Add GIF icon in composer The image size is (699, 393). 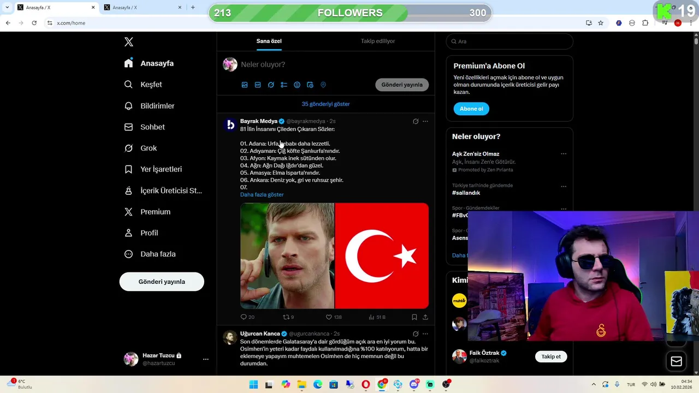[x=258, y=85]
